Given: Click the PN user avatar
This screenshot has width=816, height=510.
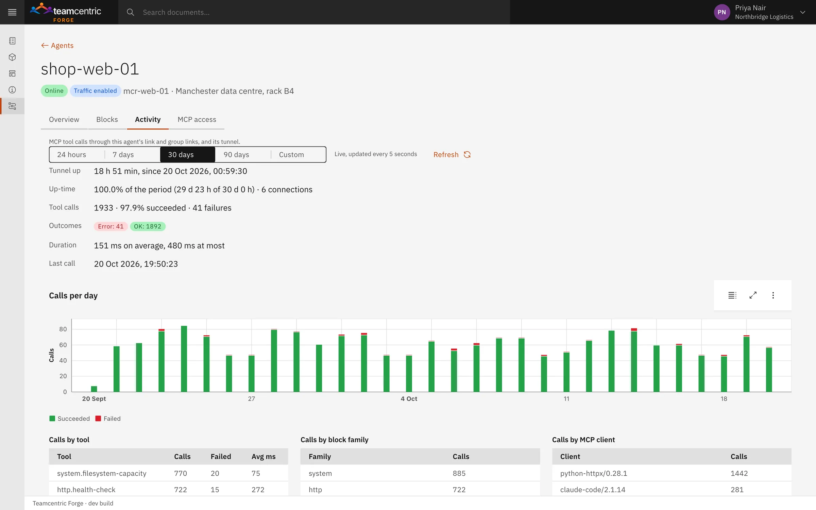Looking at the screenshot, I should (x=722, y=12).
